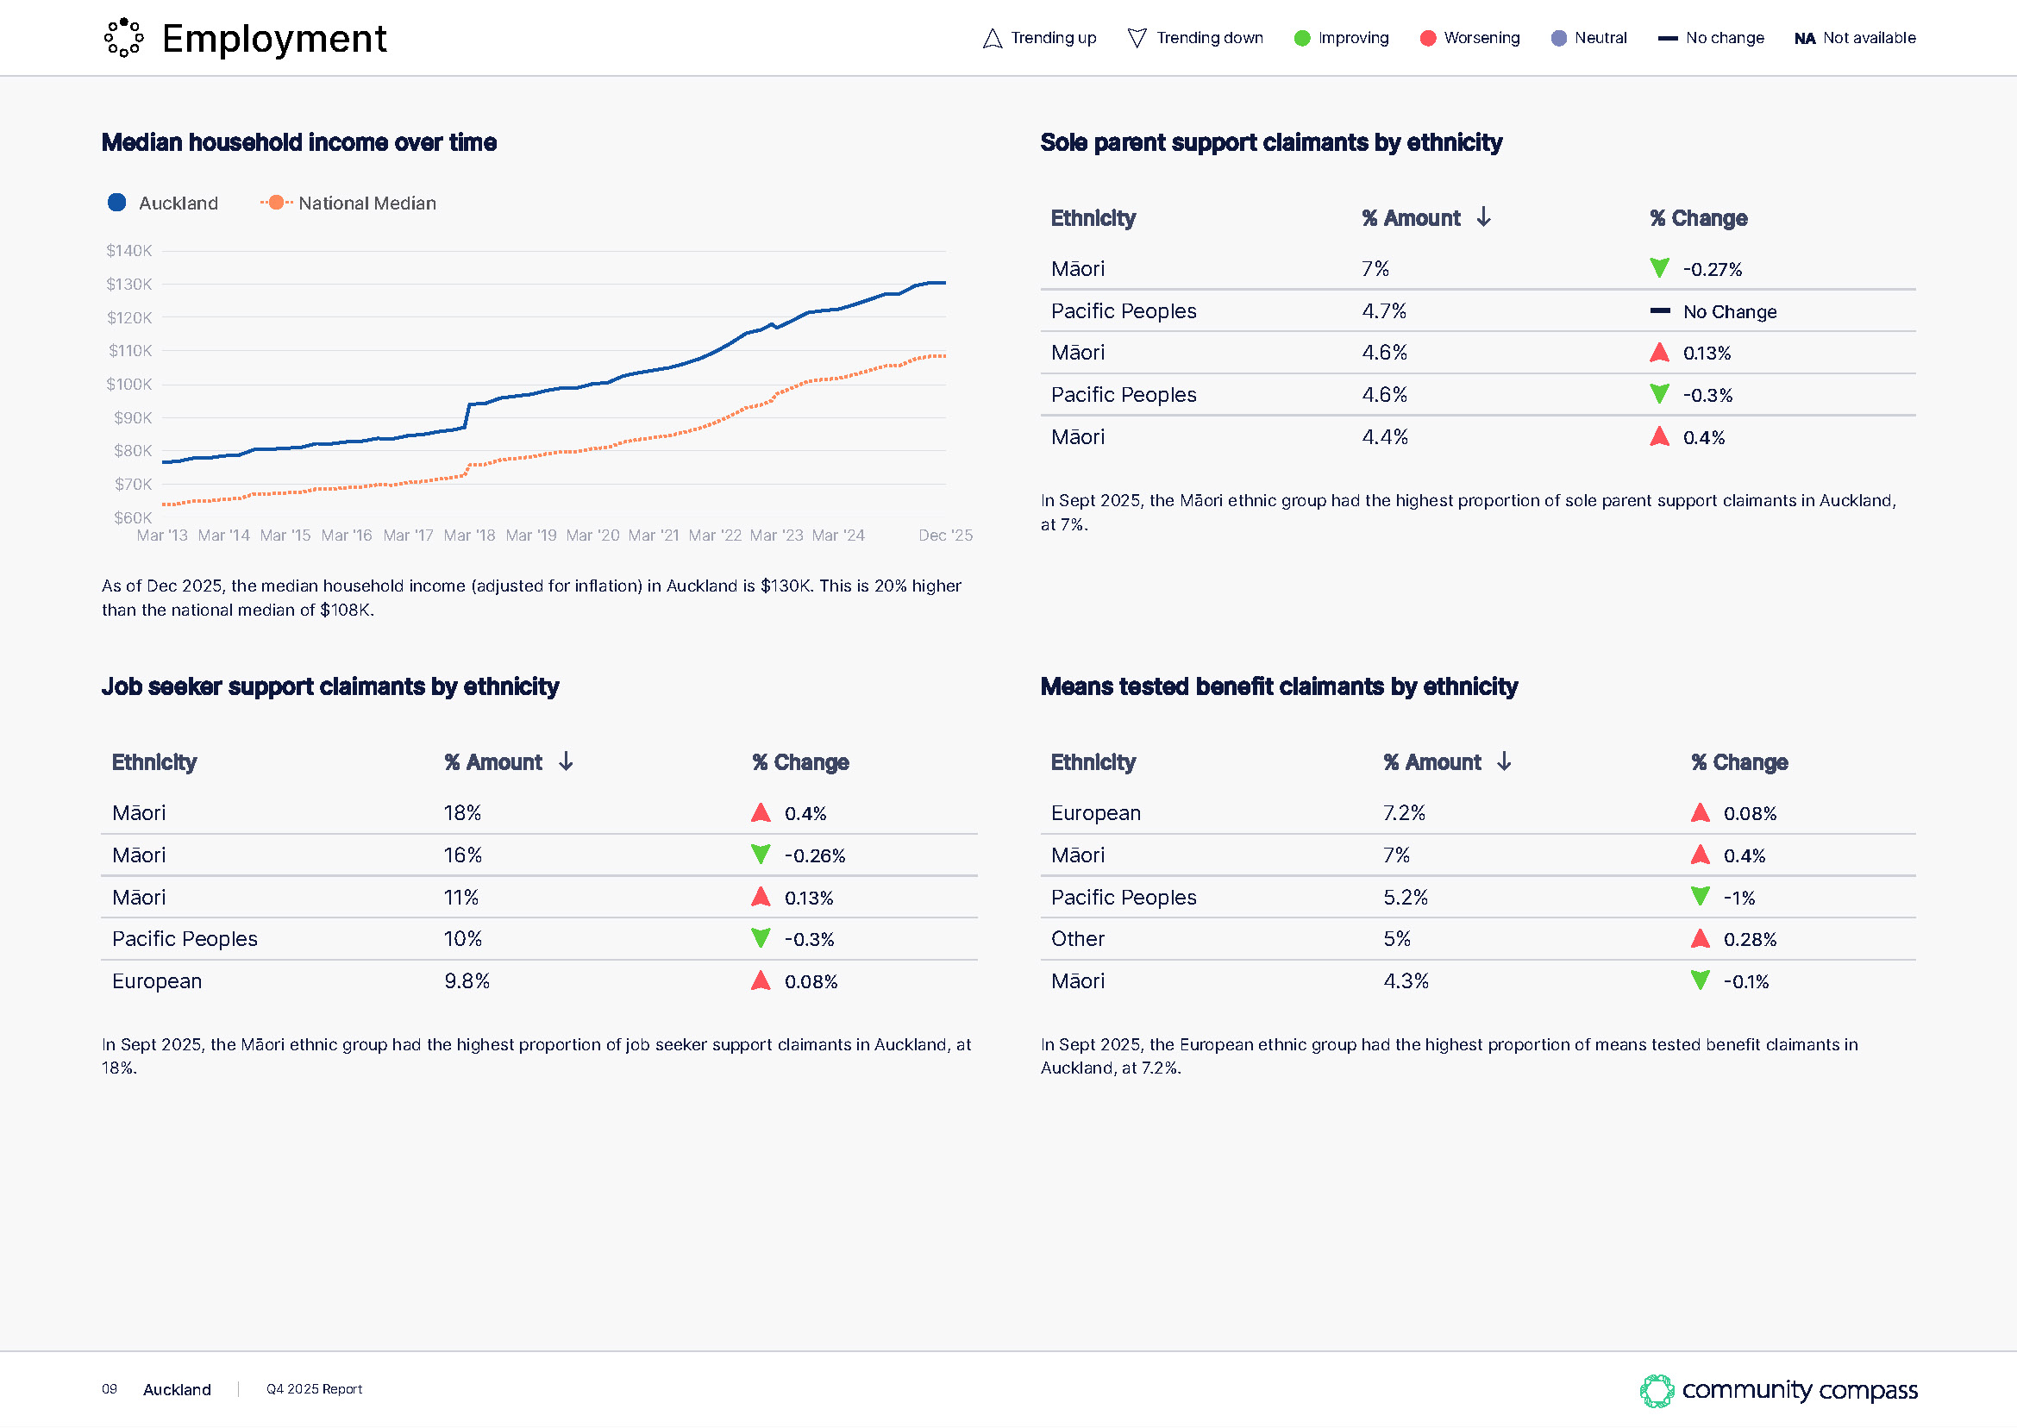Image resolution: width=2017 pixels, height=1428 pixels.
Task: Click the $140K y-axis label
Action: (129, 251)
